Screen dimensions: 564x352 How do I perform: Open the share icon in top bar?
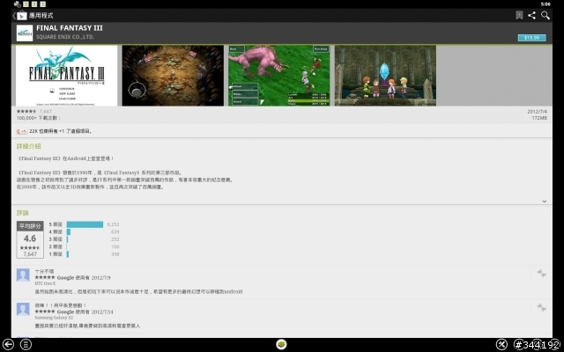click(532, 15)
